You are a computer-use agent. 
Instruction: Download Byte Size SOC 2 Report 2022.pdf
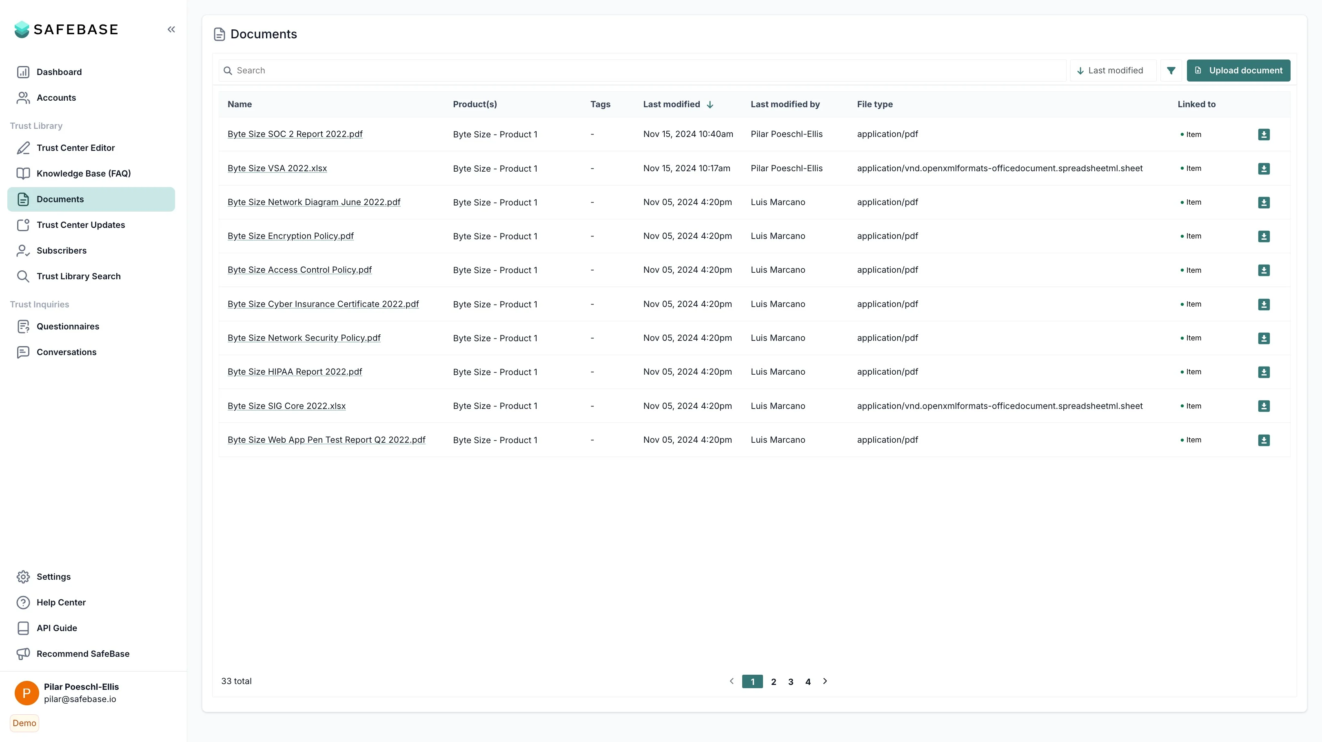(x=1264, y=135)
